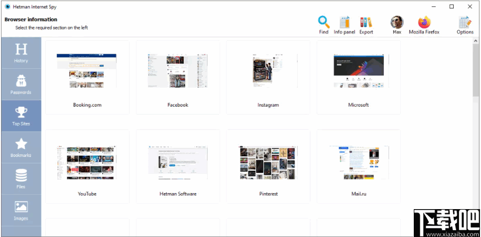Click the Hetman Software label
This screenshot has height=237, width=481.
click(x=178, y=194)
